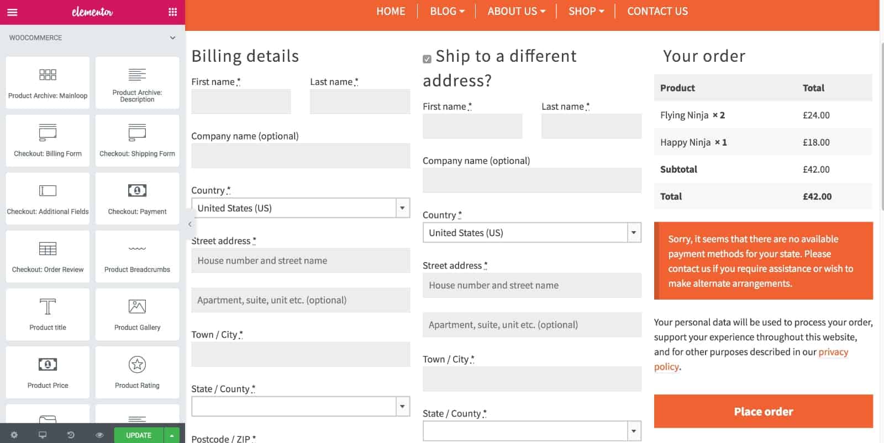Open the billing State / County dropdown

[301, 407]
